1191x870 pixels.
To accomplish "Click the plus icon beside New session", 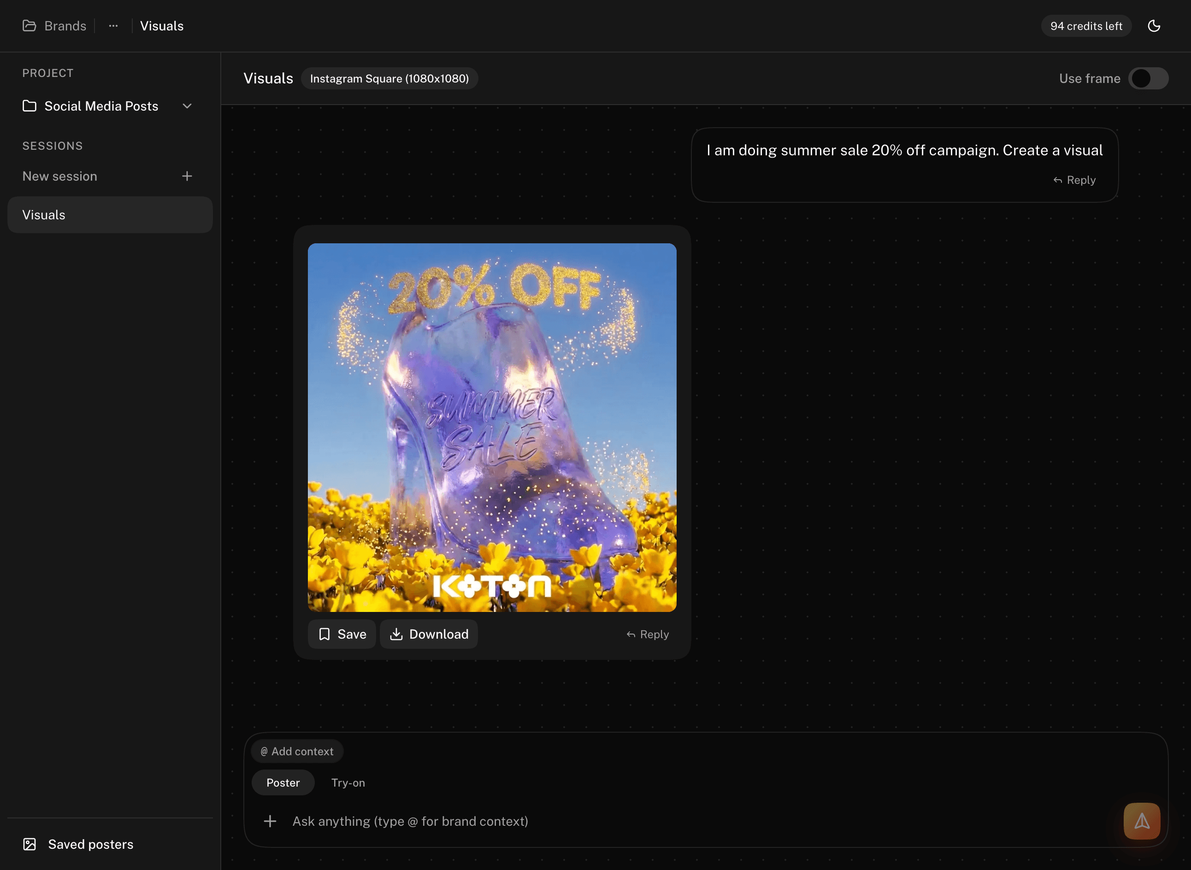I will [187, 176].
